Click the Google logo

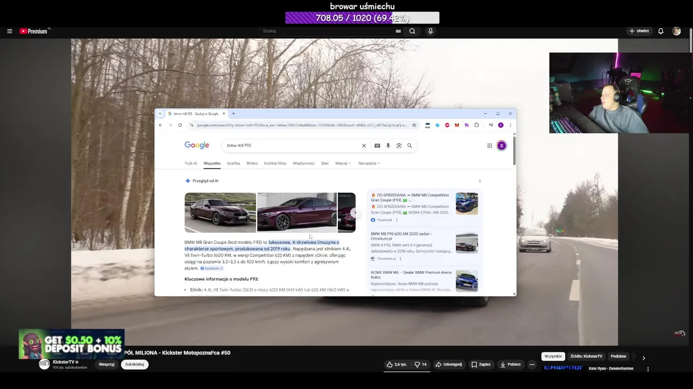197,145
